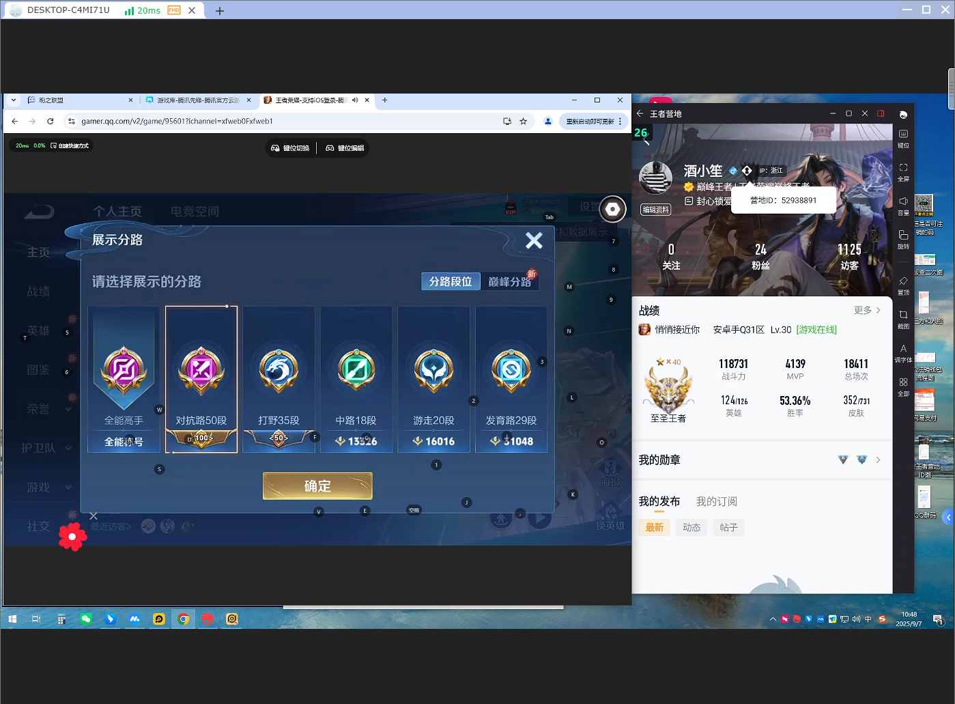Click 重新启动即可更新 Chrome update button
Image resolution: width=955 pixels, height=704 pixels.
pyautogui.click(x=592, y=121)
